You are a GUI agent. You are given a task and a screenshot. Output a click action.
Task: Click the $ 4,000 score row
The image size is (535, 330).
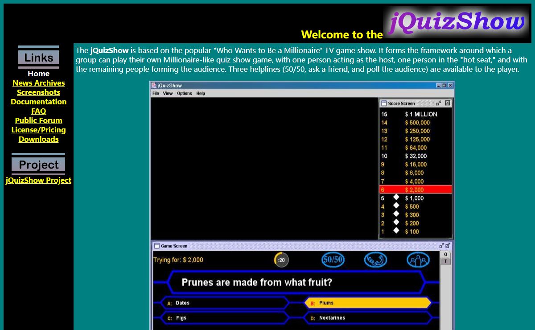click(416, 181)
